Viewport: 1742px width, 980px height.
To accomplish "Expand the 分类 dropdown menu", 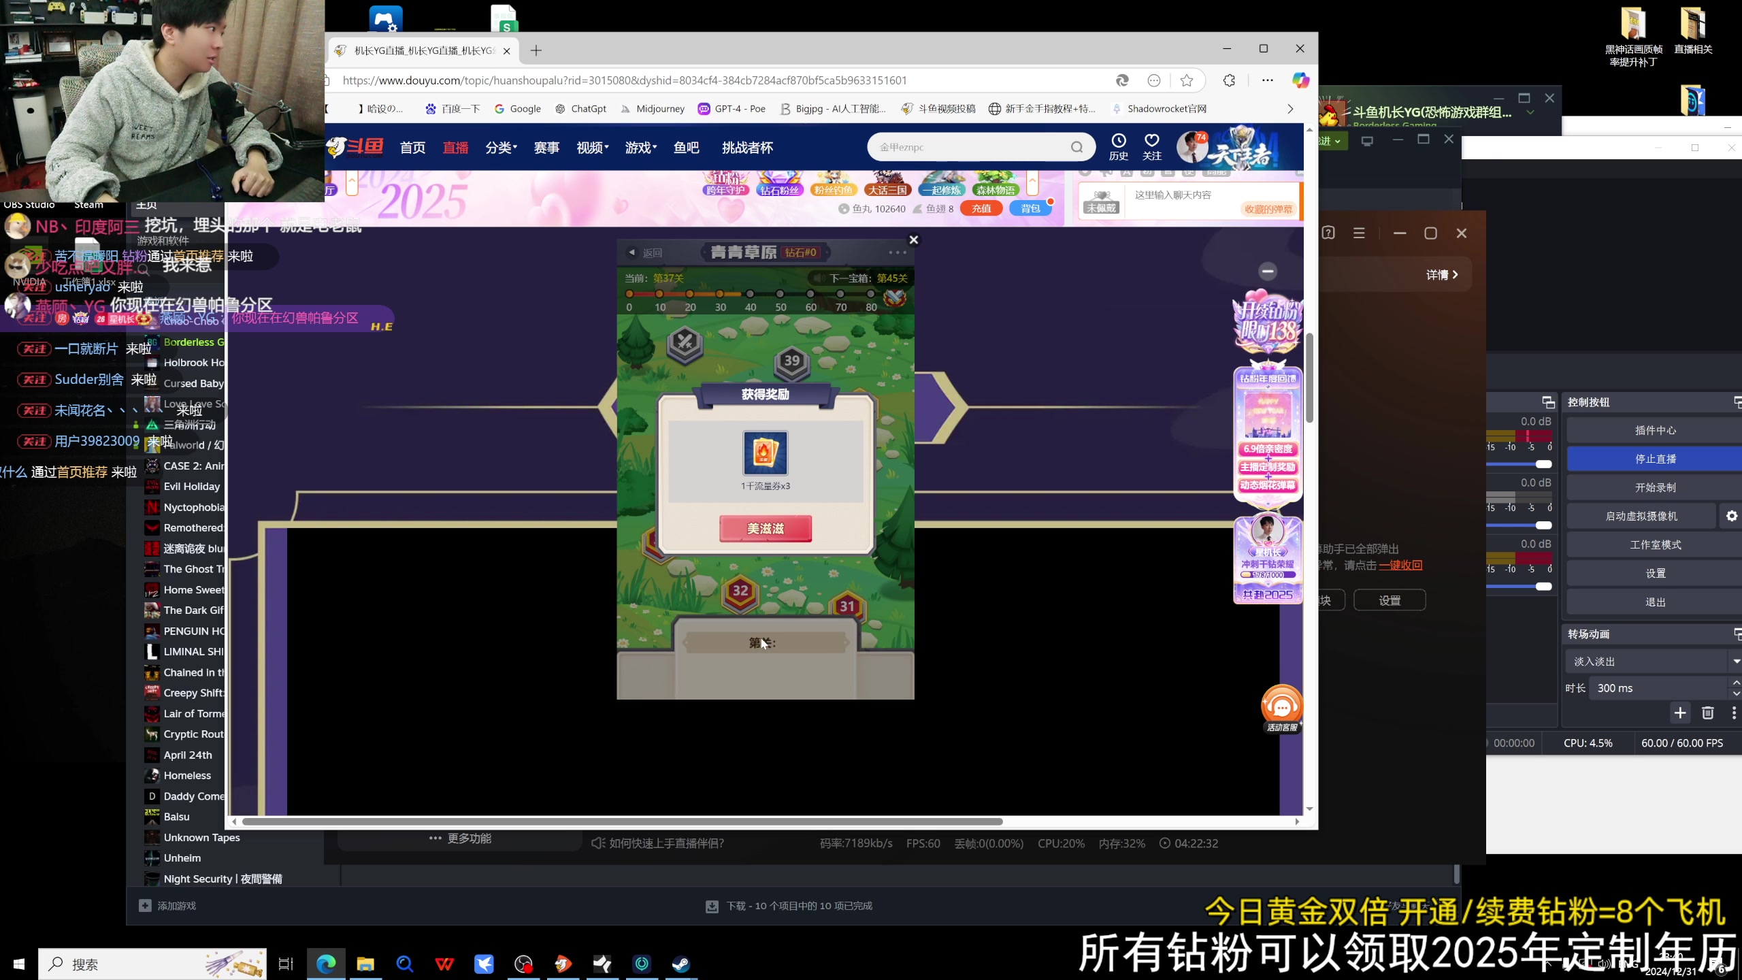I will point(501,148).
